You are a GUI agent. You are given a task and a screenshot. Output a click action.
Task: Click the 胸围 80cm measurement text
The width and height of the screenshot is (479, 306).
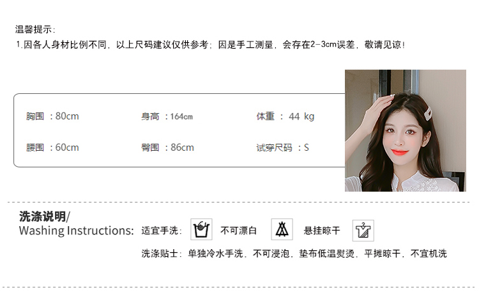pos(52,116)
